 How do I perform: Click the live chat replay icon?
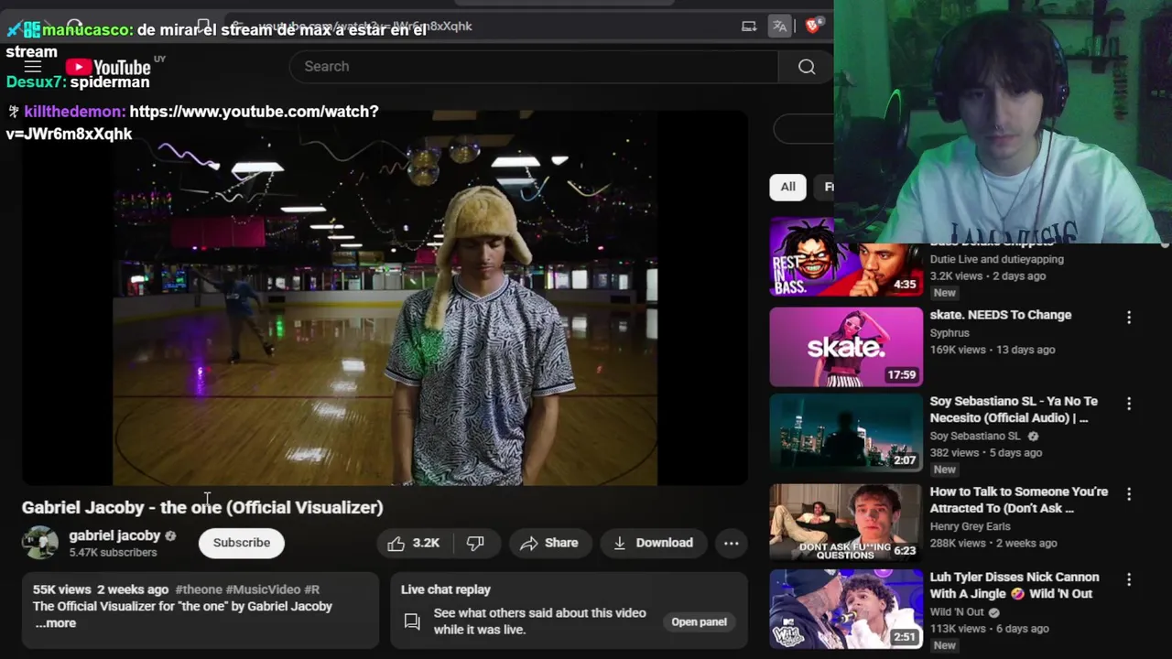[412, 621]
